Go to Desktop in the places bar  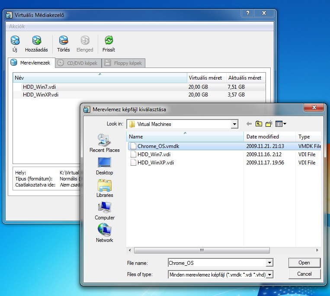pyautogui.click(x=104, y=165)
